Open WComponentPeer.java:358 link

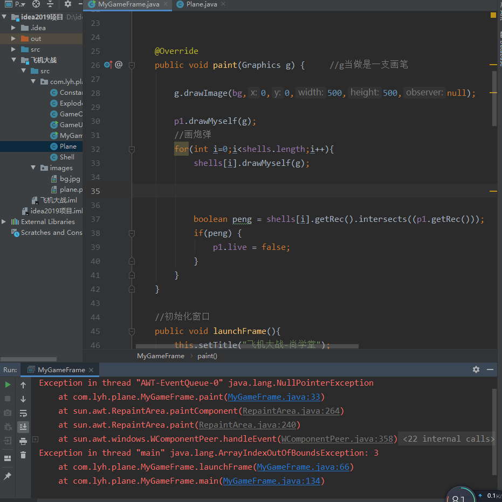pos(337,439)
